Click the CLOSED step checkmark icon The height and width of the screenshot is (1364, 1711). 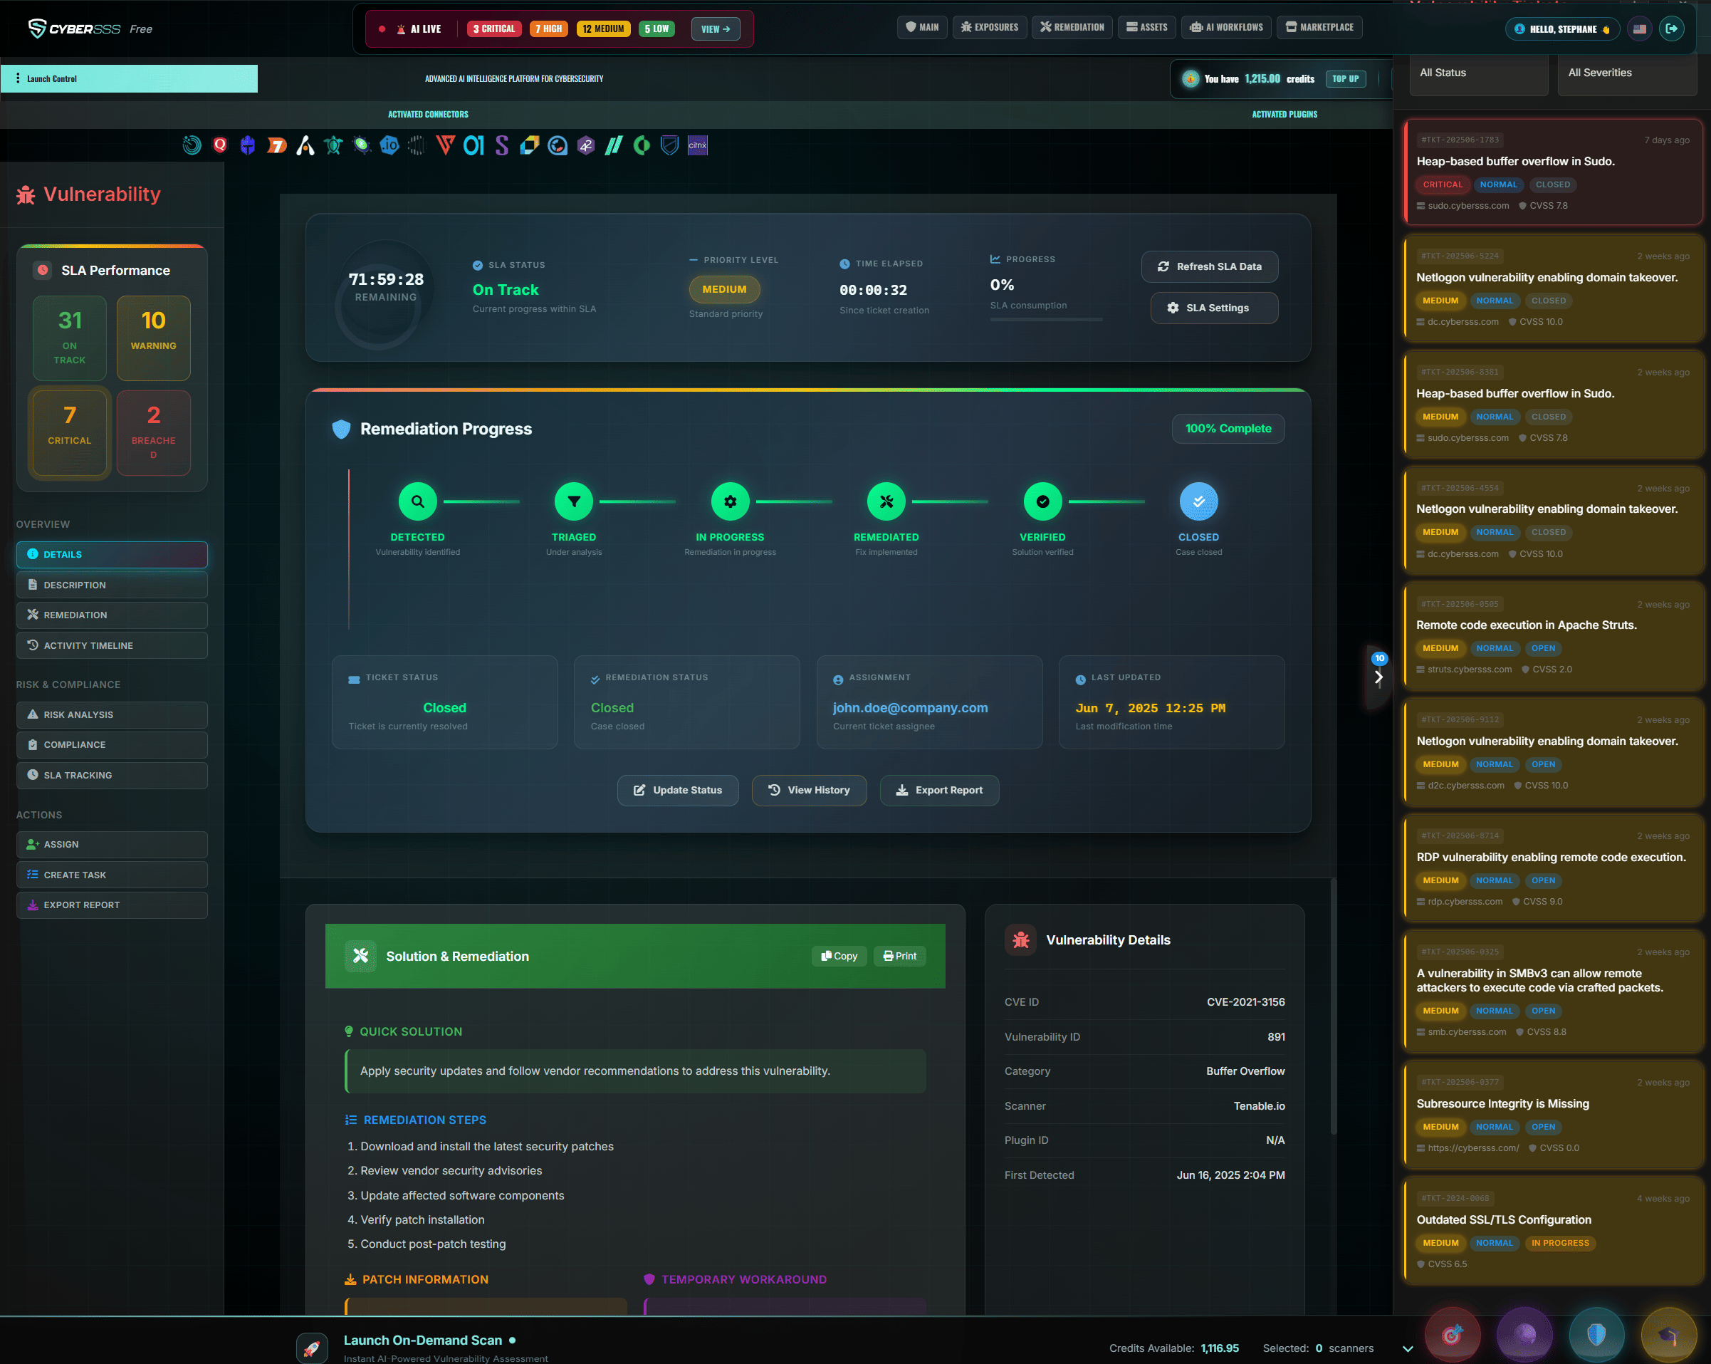1198,501
